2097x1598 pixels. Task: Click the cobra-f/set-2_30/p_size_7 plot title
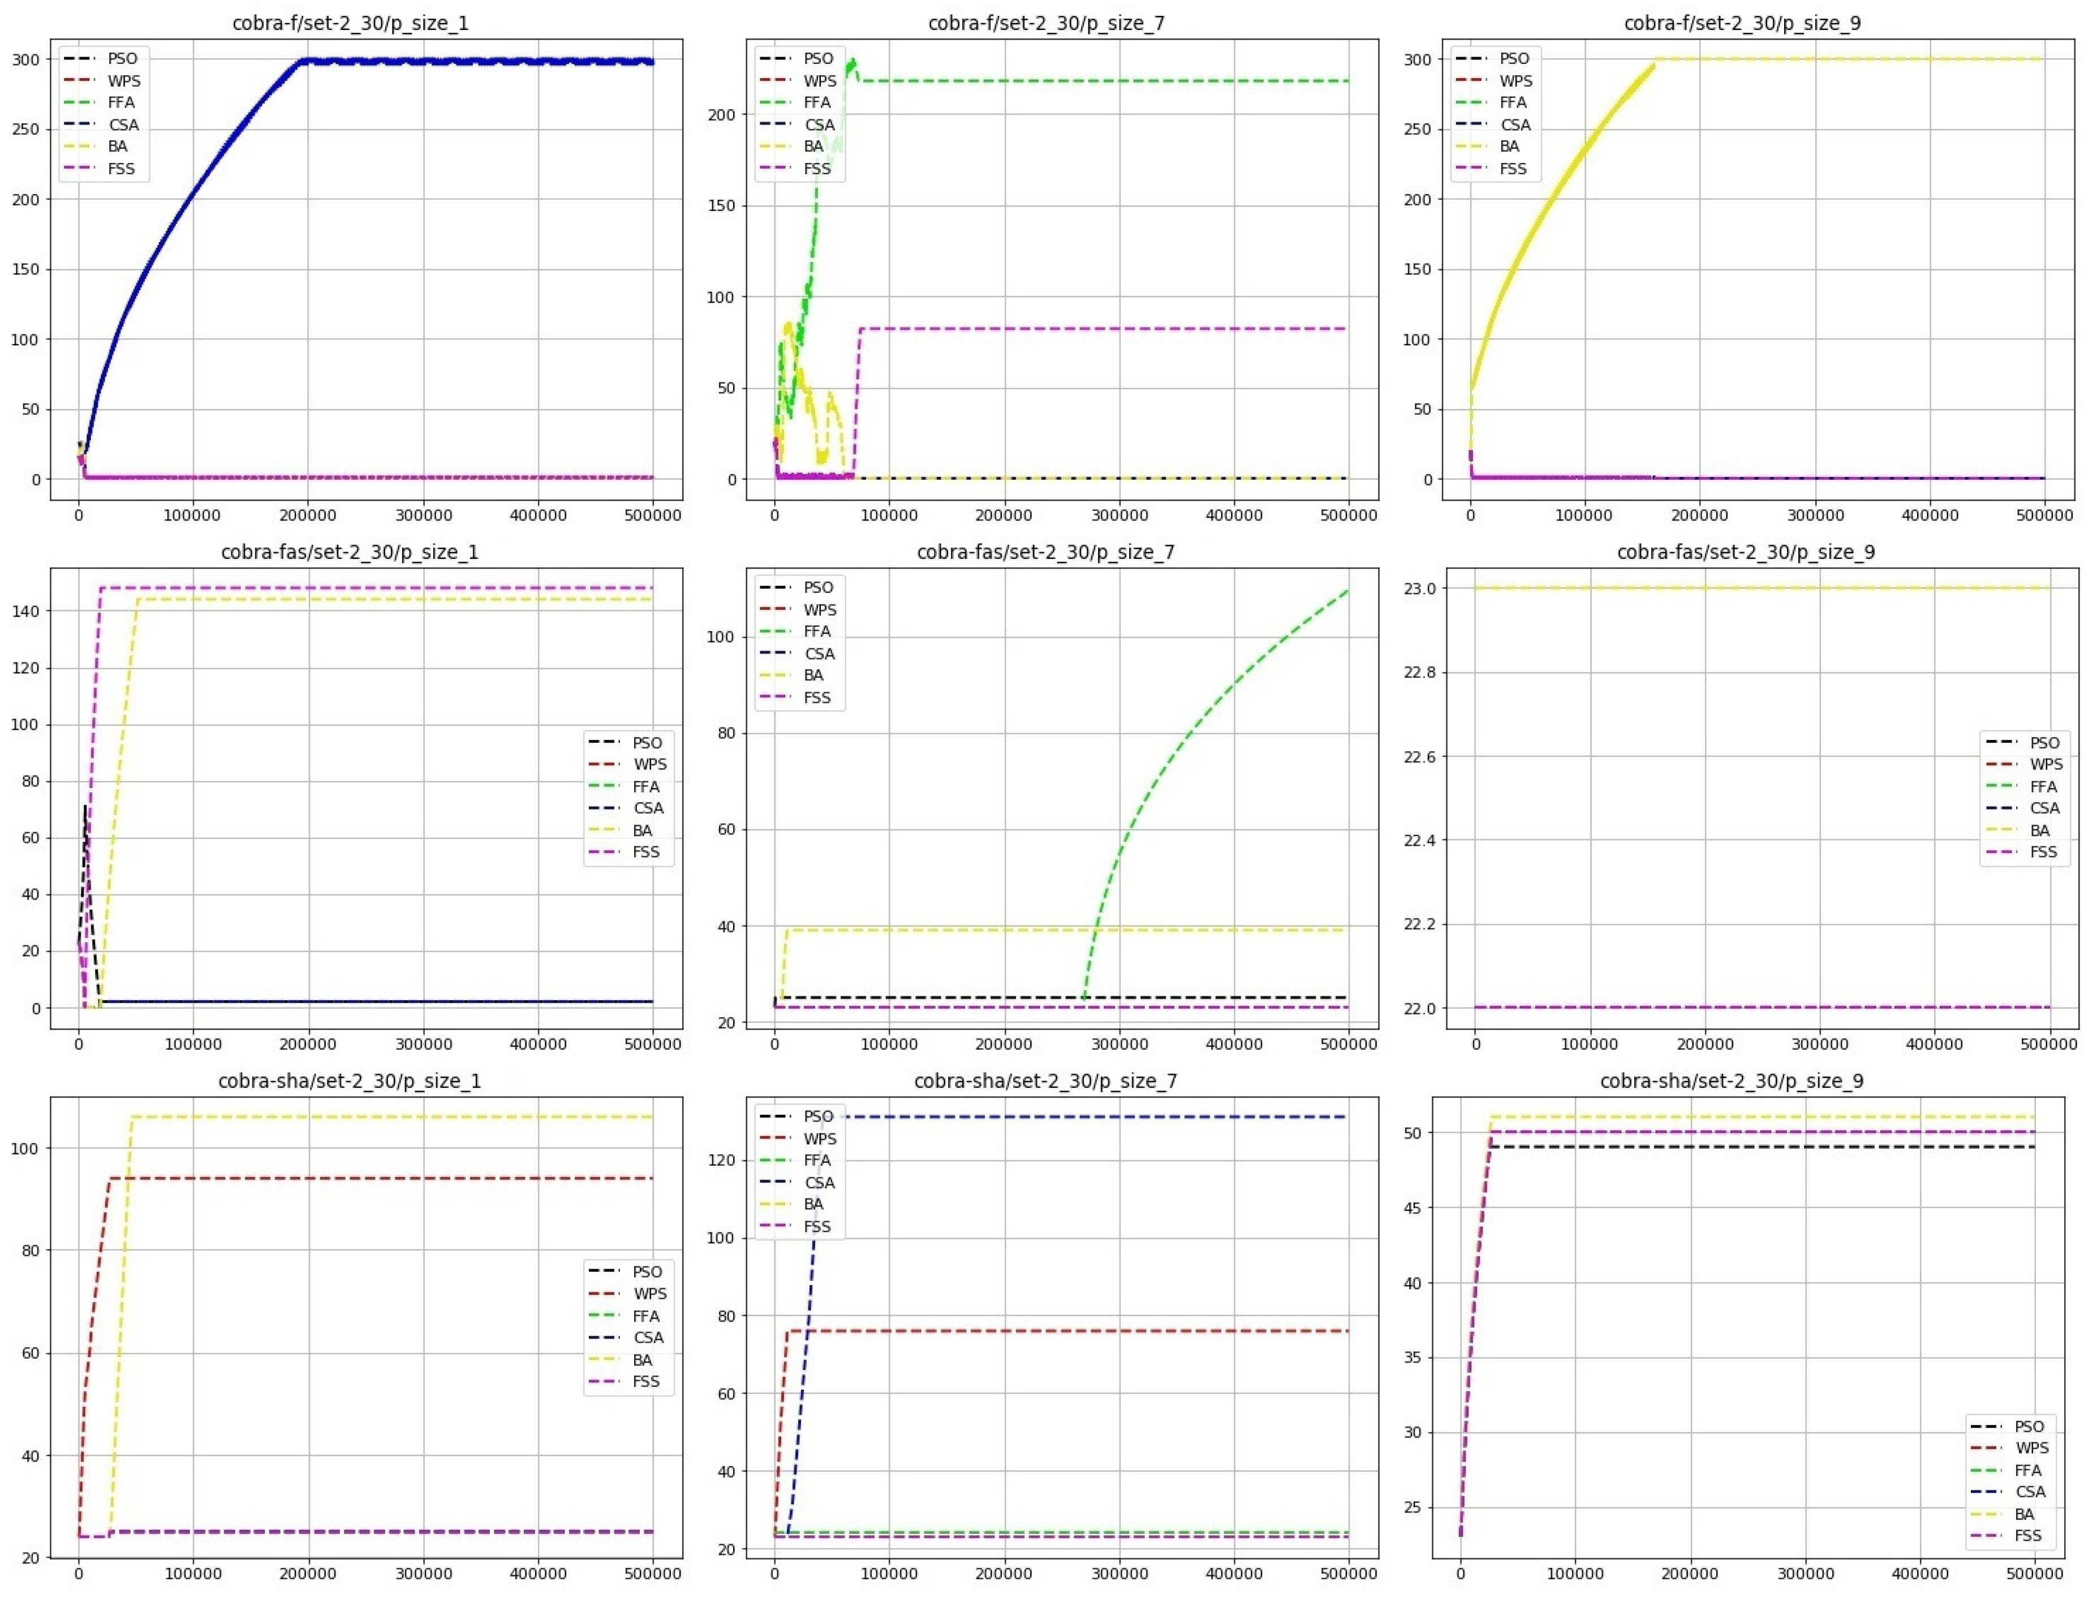click(x=1046, y=23)
